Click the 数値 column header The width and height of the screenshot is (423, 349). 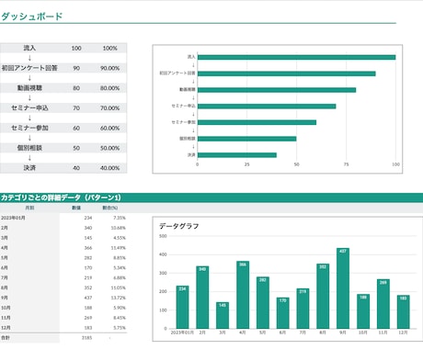[x=76, y=208]
